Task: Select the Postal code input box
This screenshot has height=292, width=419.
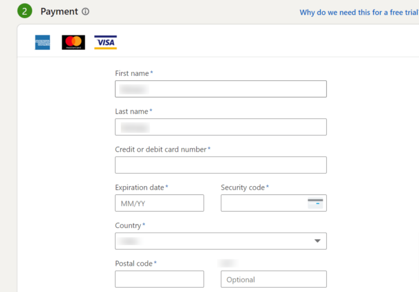Action: tap(160, 279)
